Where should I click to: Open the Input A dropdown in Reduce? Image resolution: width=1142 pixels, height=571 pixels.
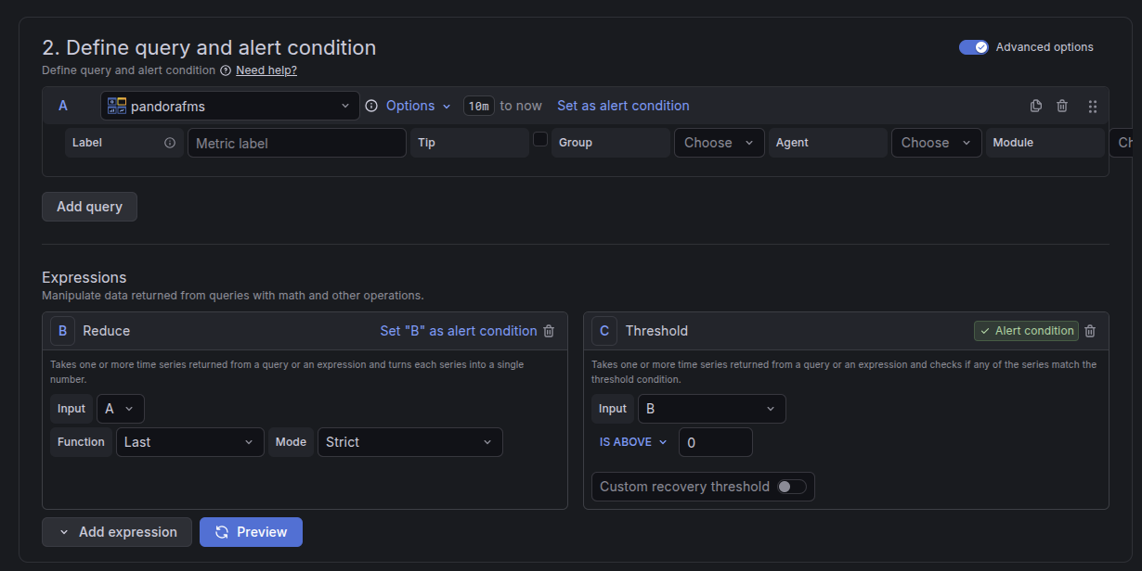(121, 409)
